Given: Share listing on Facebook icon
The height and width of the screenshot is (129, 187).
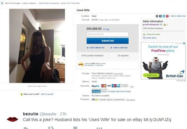Looking at the screenshot, I should [161, 16].
